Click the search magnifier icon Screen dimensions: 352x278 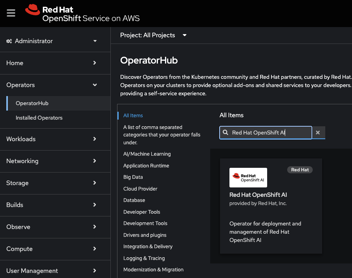(225, 133)
